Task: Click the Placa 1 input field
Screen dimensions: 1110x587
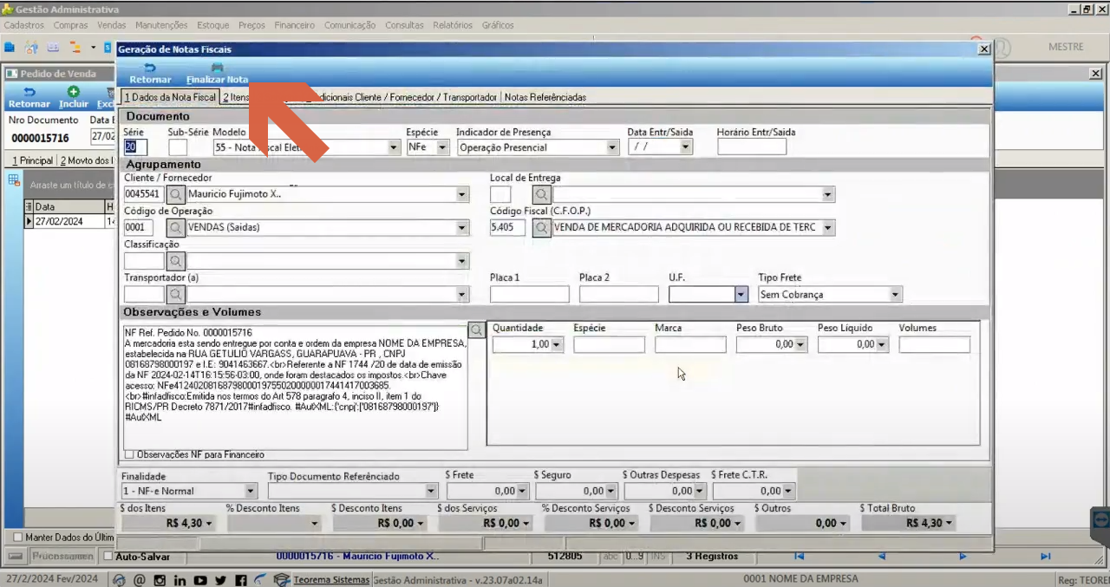Action: tap(530, 294)
